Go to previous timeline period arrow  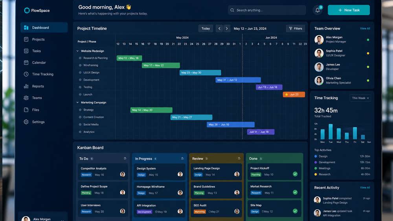click(x=219, y=29)
